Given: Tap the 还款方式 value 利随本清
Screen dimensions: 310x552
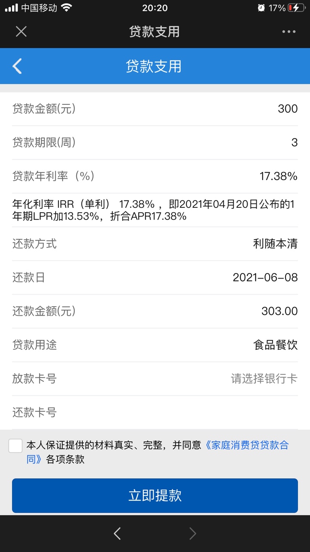Looking at the screenshot, I should point(276,244).
